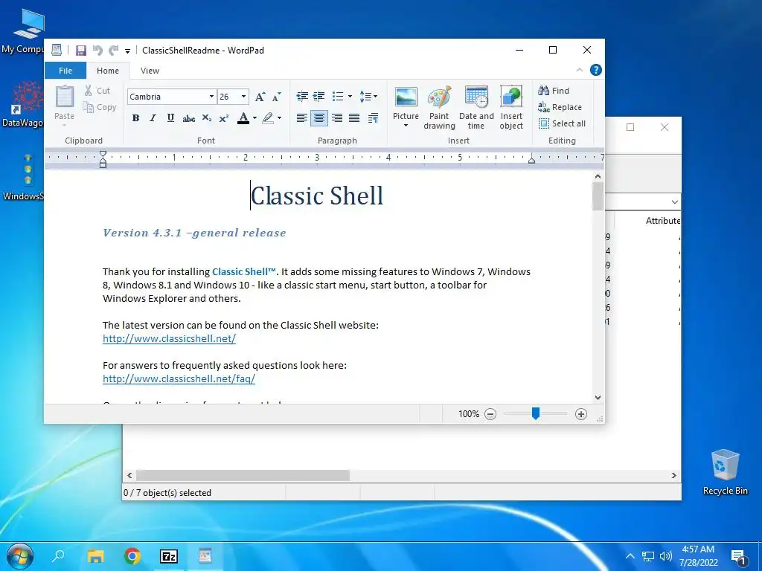762x571 pixels.
Task: Open 7-Zip from the taskbar
Action: click(169, 556)
